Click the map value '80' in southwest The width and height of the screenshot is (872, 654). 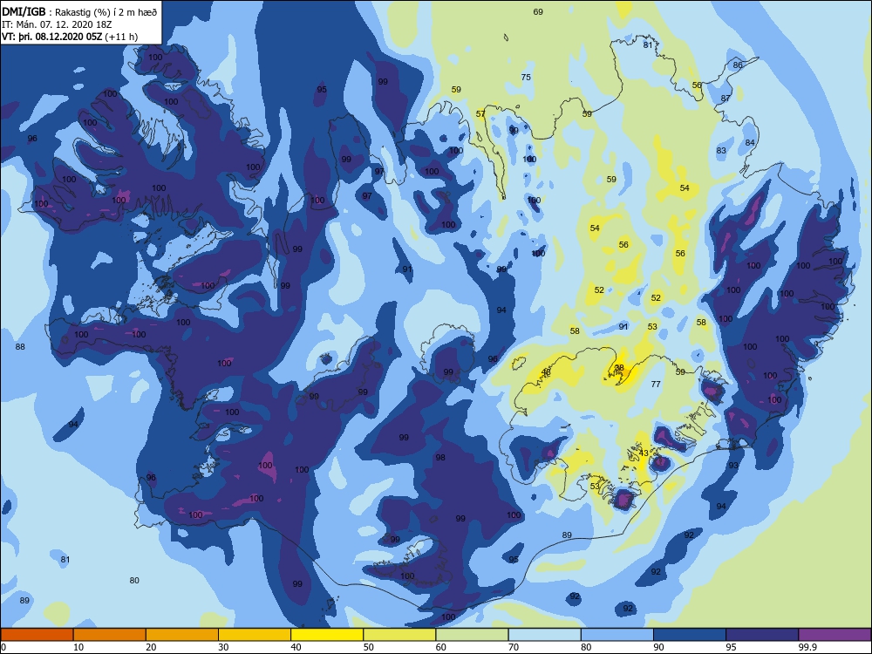click(134, 580)
